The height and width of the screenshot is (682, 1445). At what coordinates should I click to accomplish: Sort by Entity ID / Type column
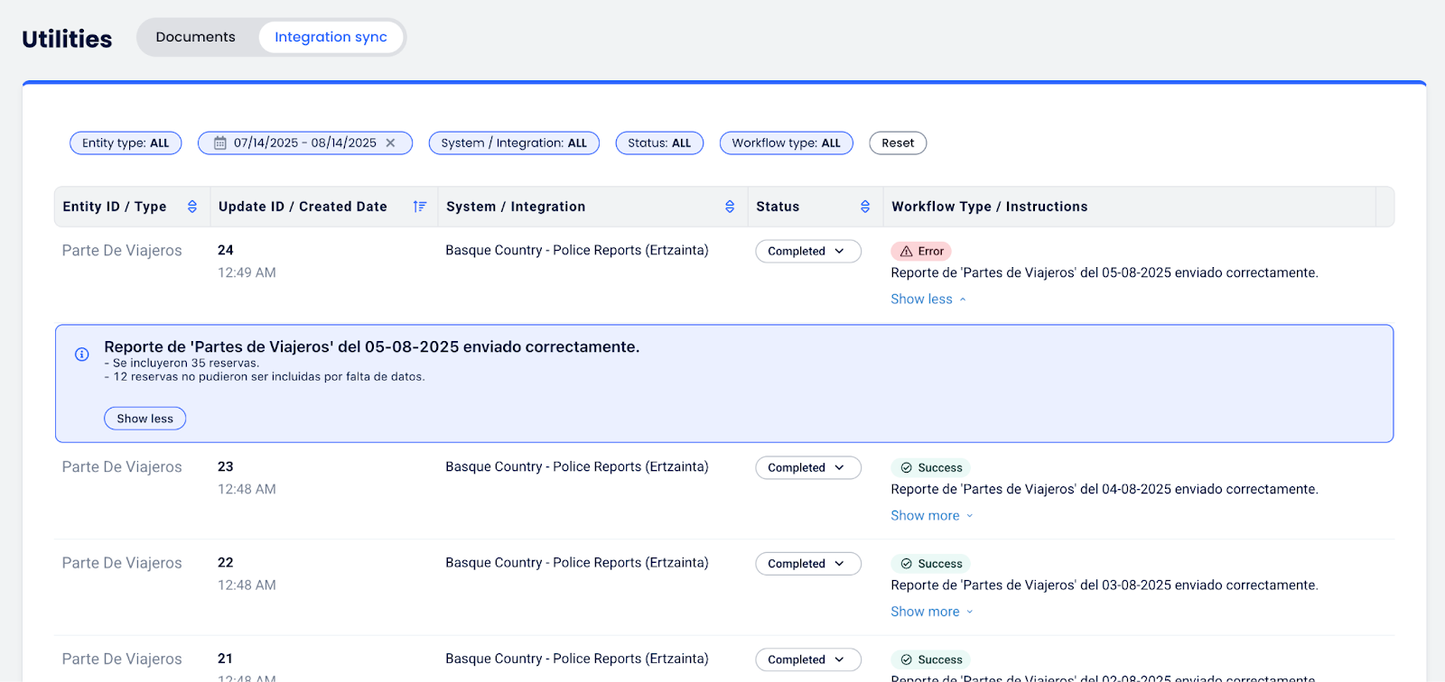[x=191, y=207]
